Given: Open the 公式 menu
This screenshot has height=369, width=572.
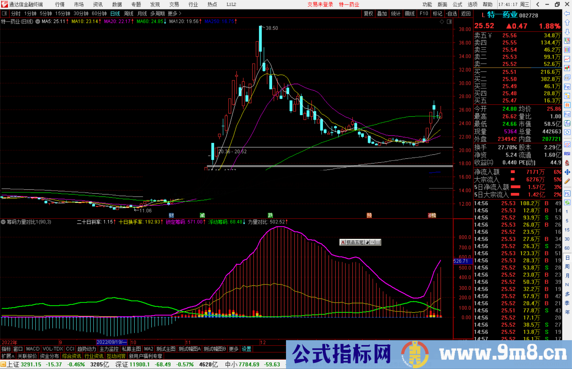Looking at the screenshot, I should click(x=457, y=4).
